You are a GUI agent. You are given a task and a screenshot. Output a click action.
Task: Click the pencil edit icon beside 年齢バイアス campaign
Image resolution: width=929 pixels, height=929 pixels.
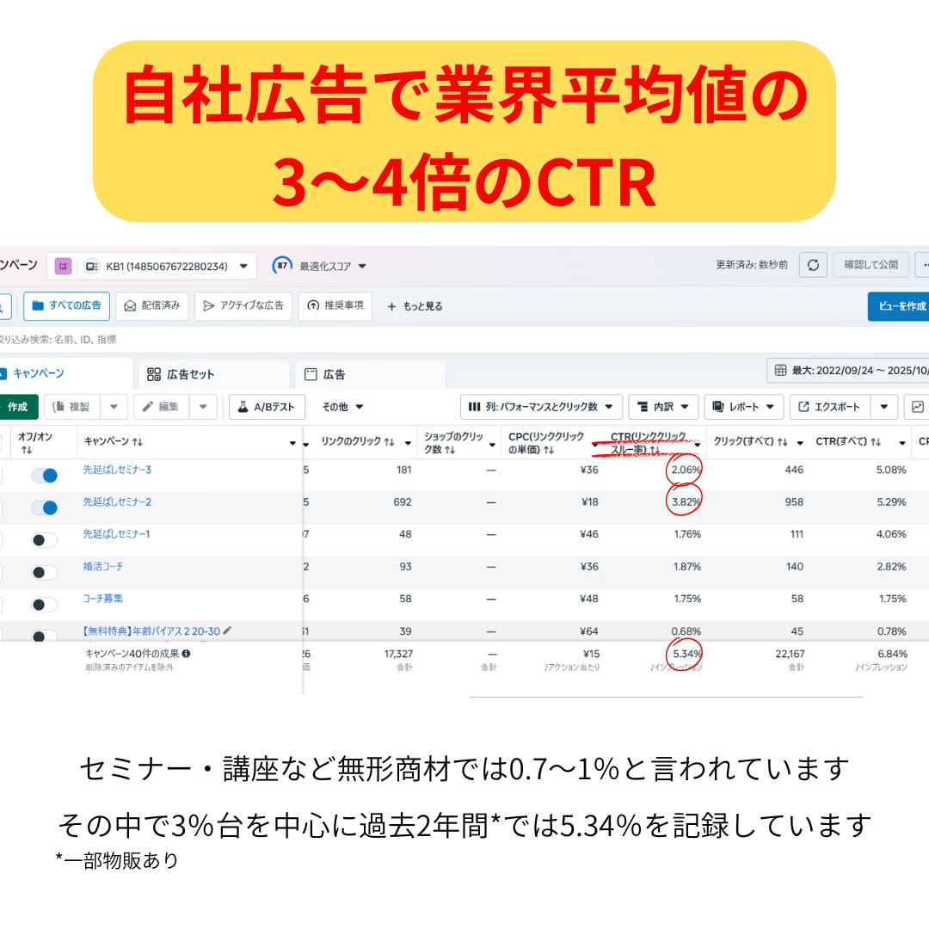[227, 631]
